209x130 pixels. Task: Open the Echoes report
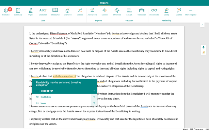104,12
